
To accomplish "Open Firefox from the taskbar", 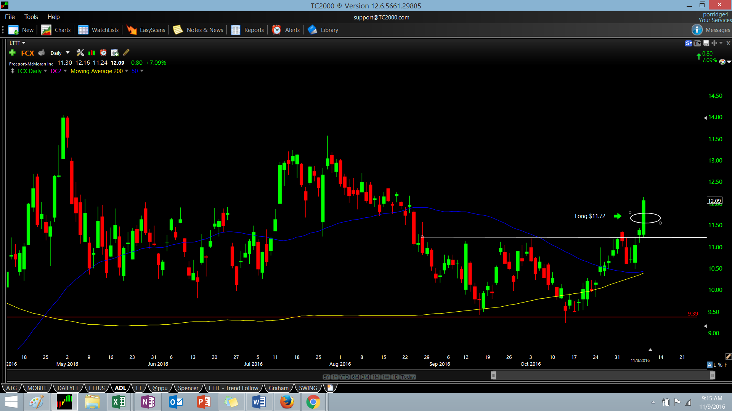I will point(287,402).
